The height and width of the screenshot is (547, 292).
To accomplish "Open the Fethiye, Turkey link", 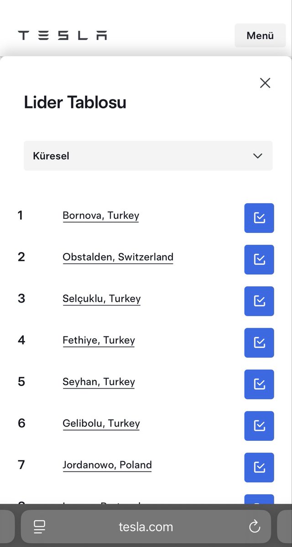I will (99, 341).
